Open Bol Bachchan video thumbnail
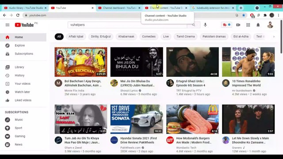This screenshot has width=283, height=159. [81, 62]
